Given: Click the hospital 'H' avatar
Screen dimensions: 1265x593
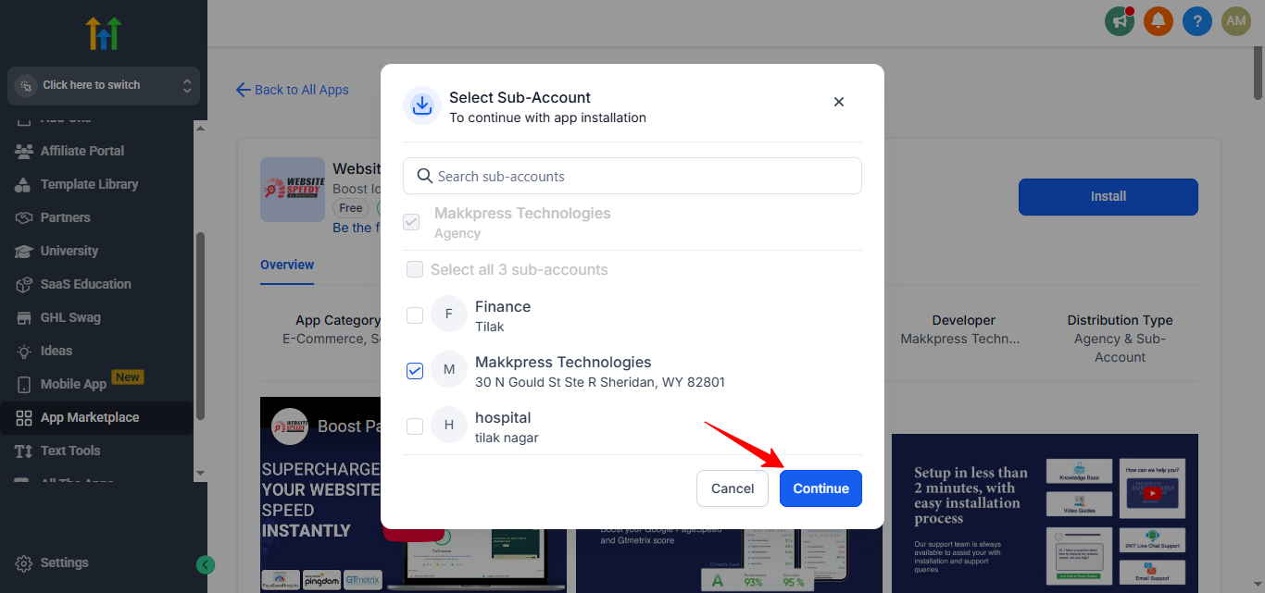Looking at the screenshot, I should 449,426.
